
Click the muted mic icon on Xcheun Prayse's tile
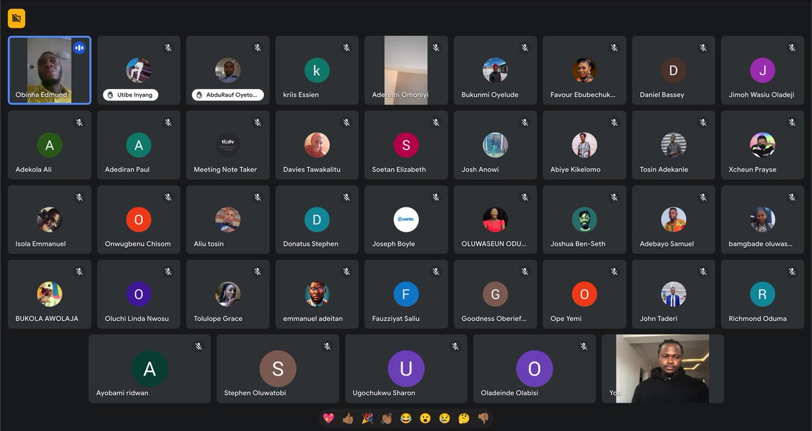pos(792,122)
